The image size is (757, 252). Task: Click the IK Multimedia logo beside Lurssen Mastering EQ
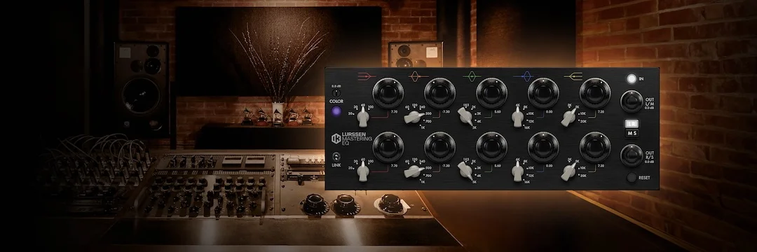click(x=336, y=139)
